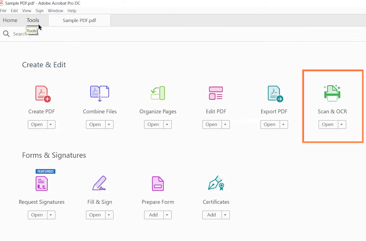This screenshot has height=241, width=366.
Task: Click the Add button under Certificates
Action: 212,215
